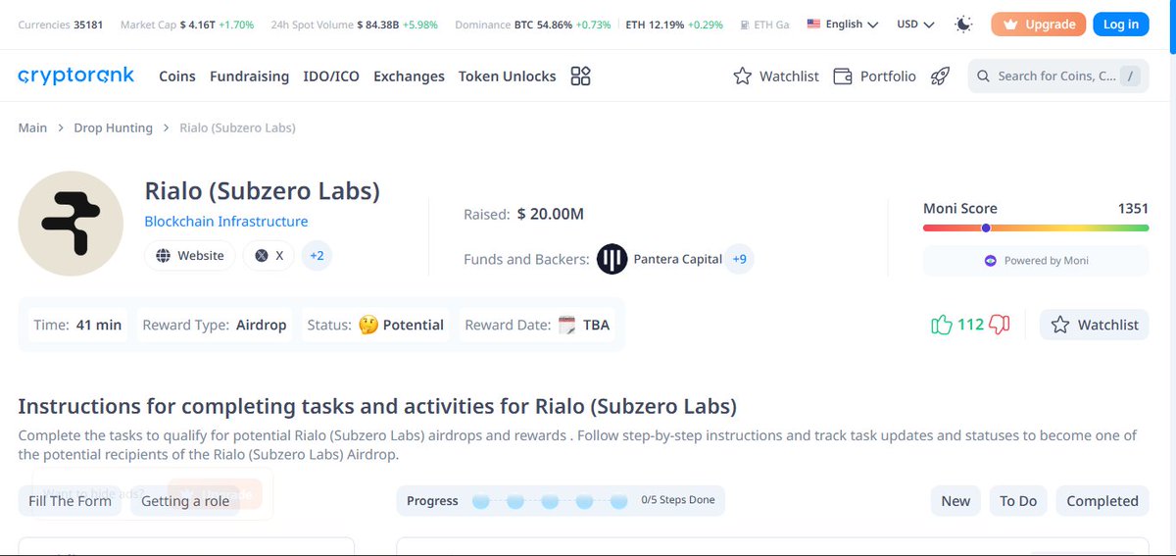1176x556 pixels.
Task: Click the Reward Type Airdrop label
Action: pyautogui.click(x=215, y=325)
